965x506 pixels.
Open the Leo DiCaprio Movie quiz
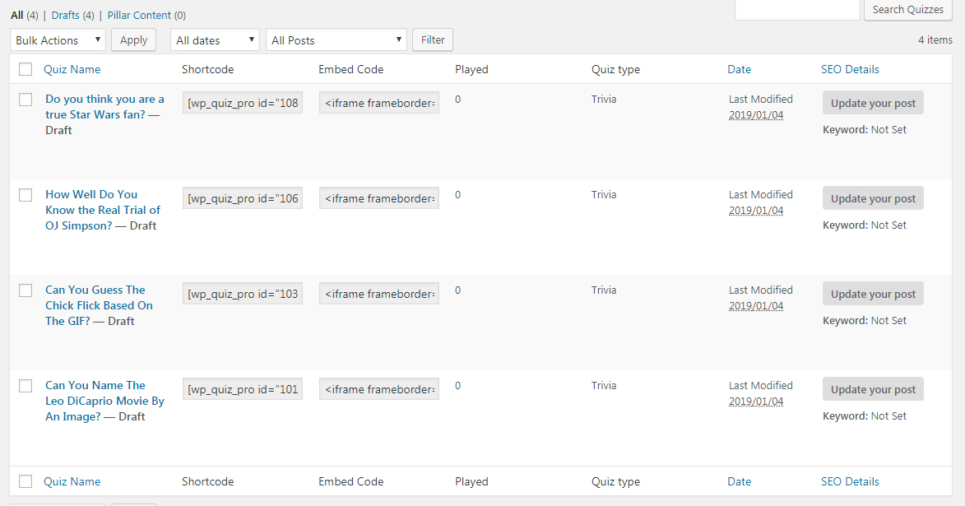[x=104, y=401]
